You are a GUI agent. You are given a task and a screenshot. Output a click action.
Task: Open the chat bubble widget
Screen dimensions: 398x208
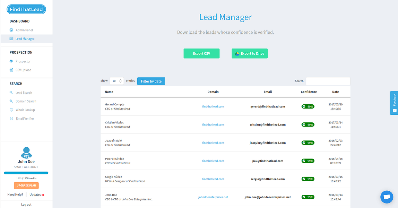[387, 197]
